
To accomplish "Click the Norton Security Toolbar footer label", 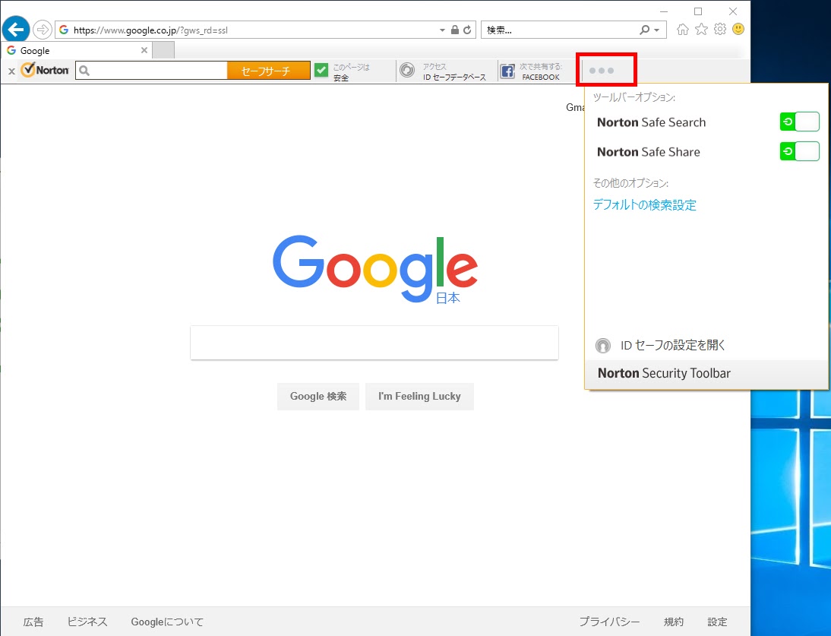I will (664, 373).
